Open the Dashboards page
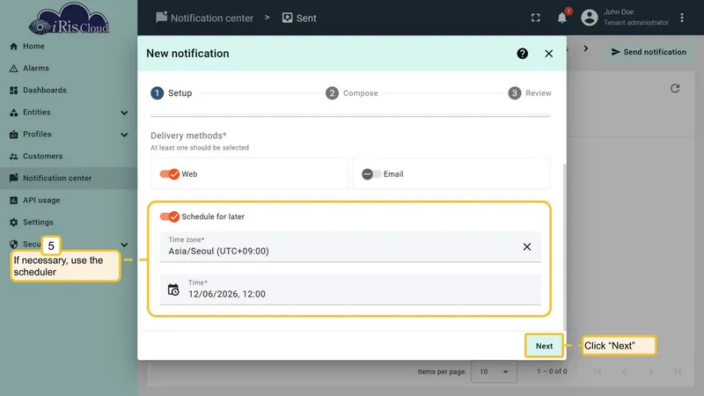The width and height of the screenshot is (704, 396). pyautogui.click(x=45, y=91)
